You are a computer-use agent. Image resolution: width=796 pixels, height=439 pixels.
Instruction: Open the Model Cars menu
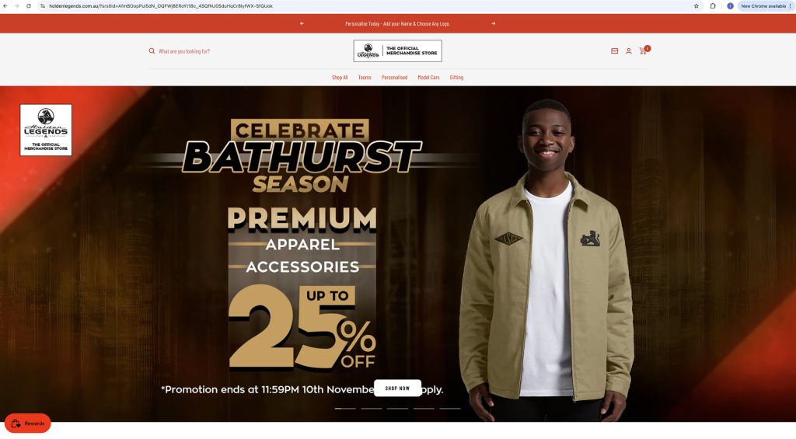pyautogui.click(x=428, y=77)
